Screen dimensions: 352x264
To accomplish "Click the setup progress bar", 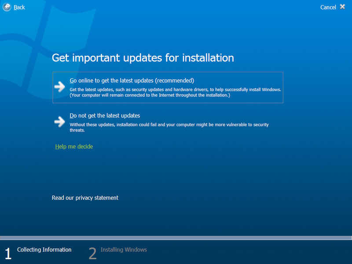I will pos(176,238).
